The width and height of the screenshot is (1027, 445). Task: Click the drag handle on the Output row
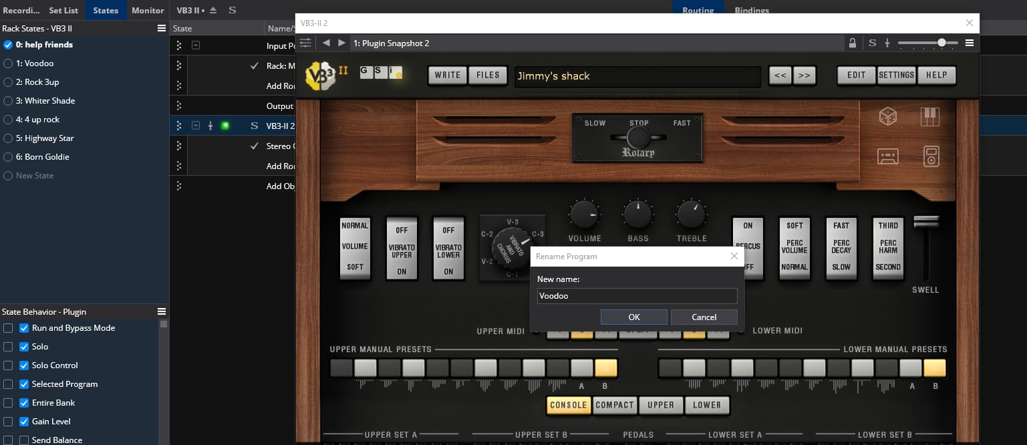pos(178,106)
